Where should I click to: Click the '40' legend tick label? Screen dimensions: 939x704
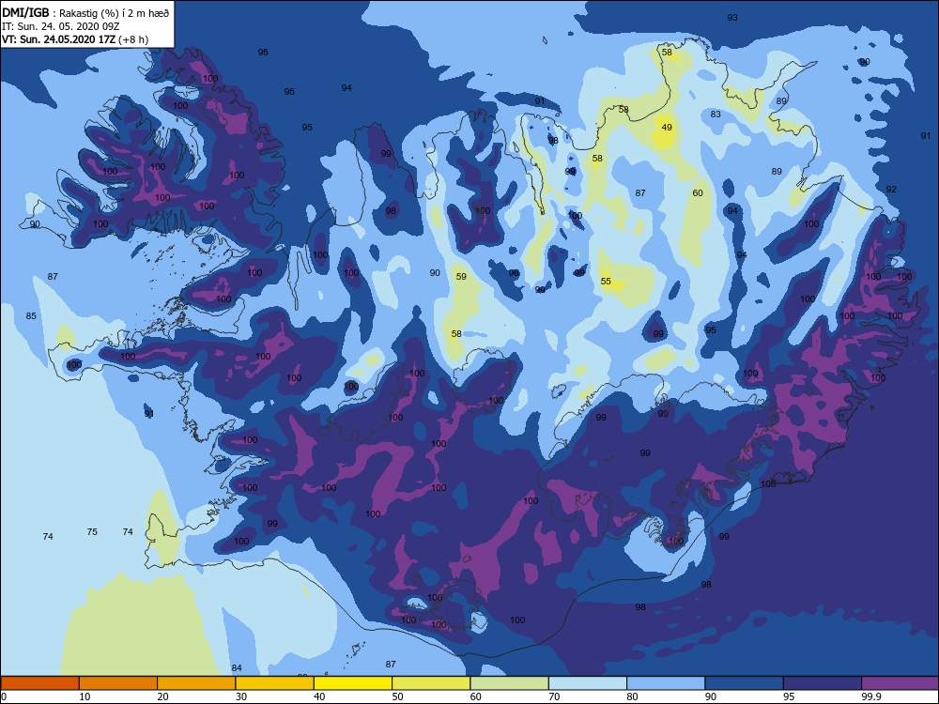click(x=320, y=696)
